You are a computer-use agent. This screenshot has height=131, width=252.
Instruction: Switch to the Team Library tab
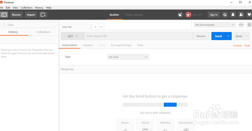pos(134,15)
